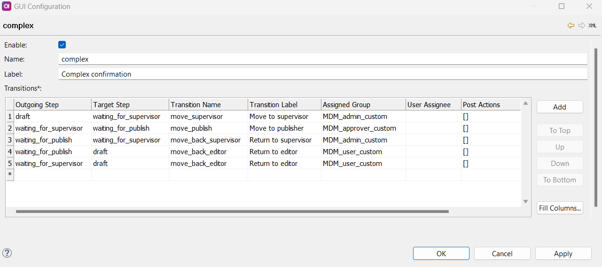Screen dimensions: 602x267
Task: Click the GUI Configuration app icon
Action: pos(7,7)
